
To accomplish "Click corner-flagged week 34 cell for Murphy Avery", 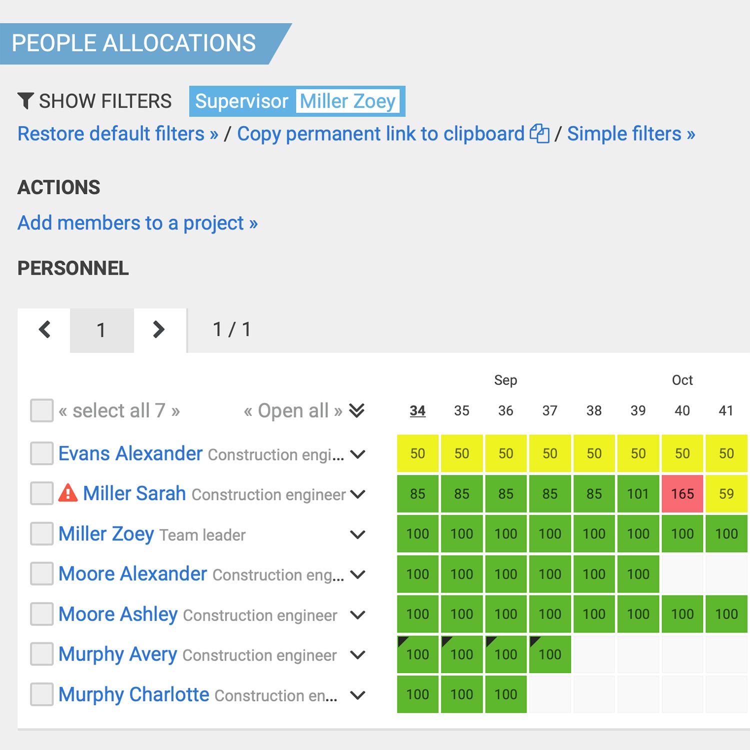I will tap(417, 654).
